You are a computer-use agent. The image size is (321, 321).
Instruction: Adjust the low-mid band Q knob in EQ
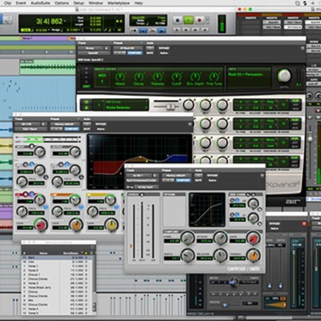pyautogui.click(x=75, y=200)
